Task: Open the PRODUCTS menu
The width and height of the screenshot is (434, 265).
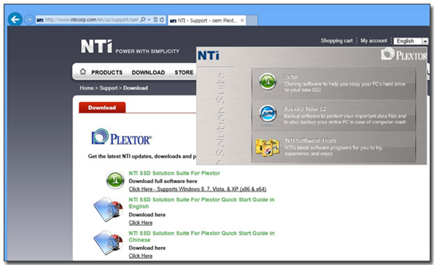Action: [107, 72]
